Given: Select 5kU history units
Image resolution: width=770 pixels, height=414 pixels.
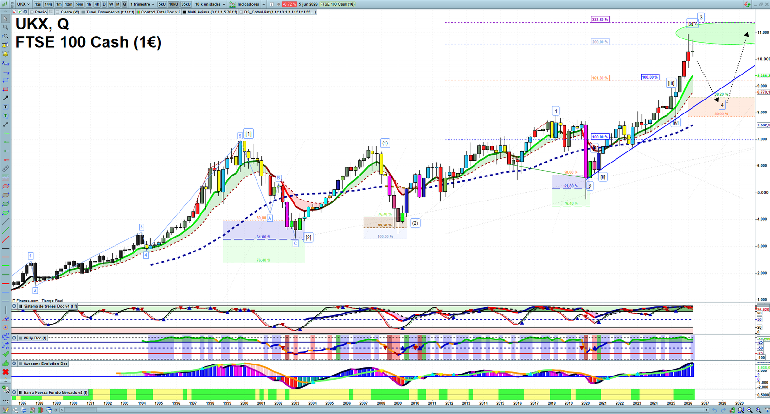Looking at the screenshot, I should pyautogui.click(x=162, y=4).
